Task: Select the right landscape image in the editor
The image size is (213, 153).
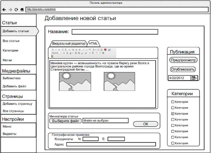Action: click(x=119, y=81)
